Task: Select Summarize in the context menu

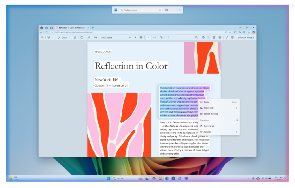Action: pyautogui.click(x=209, y=126)
